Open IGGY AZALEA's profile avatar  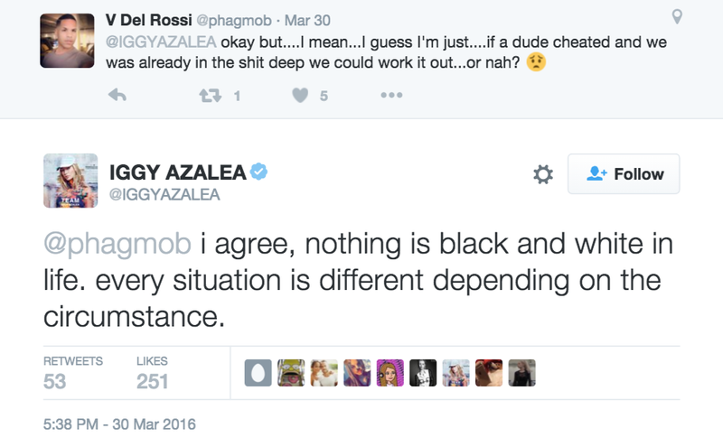[x=70, y=181]
